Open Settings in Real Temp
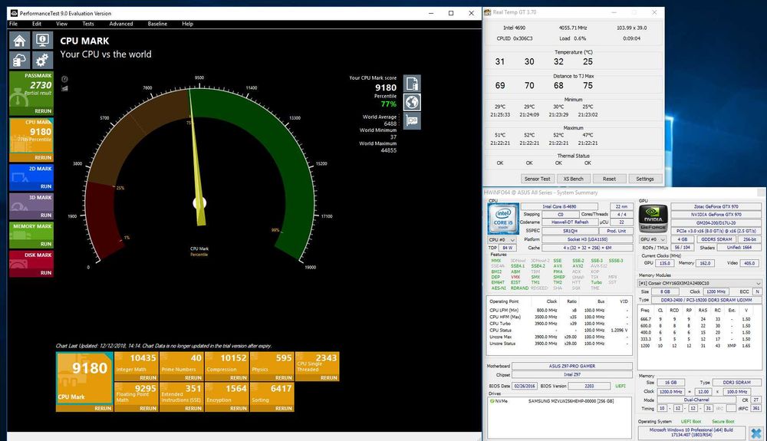This screenshot has height=441, width=767. pos(645,179)
